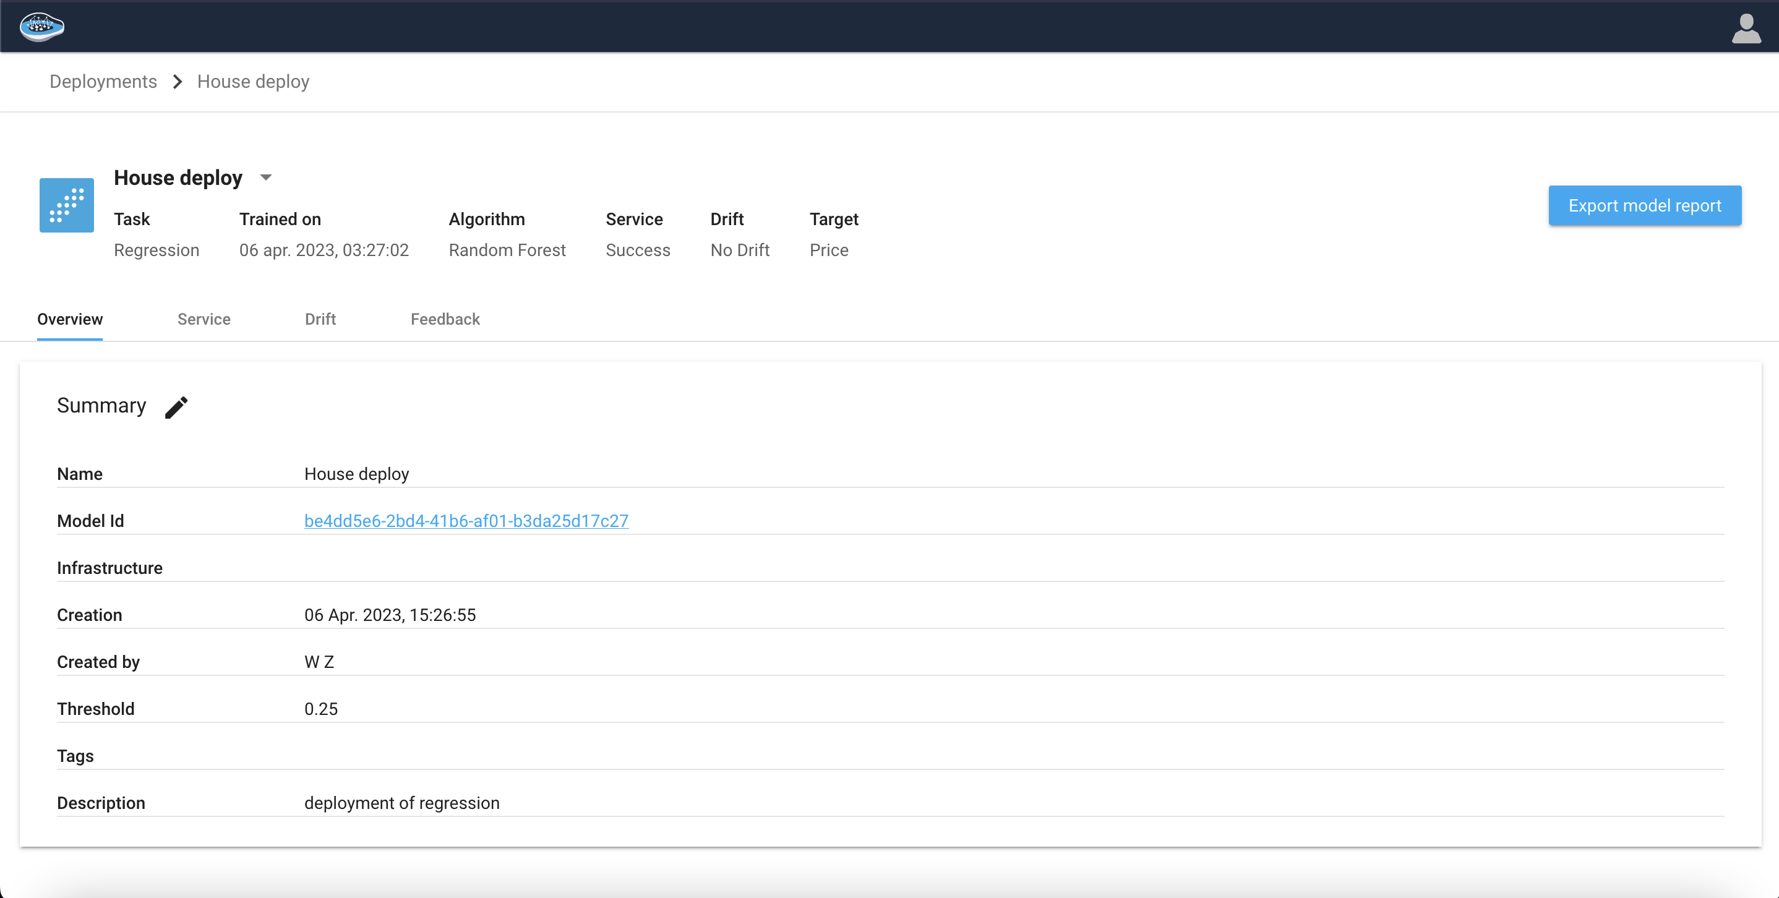Image resolution: width=1779 pixels, height=898 pixels.
Task: Switch to the Drift tab
Action: click(x=320, y=319)
